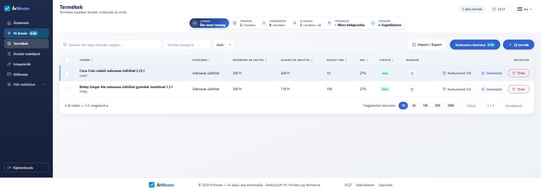
Task: Open Előfizetés subscription page
Action: (x=26, y=75)
